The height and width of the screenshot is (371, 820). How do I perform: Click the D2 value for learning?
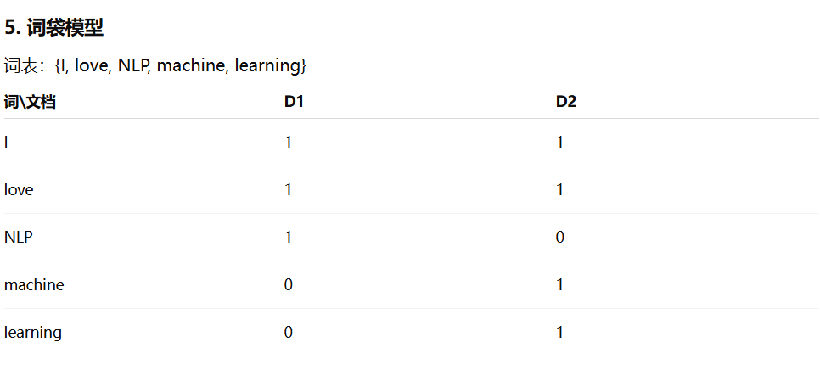coord(560,333)
